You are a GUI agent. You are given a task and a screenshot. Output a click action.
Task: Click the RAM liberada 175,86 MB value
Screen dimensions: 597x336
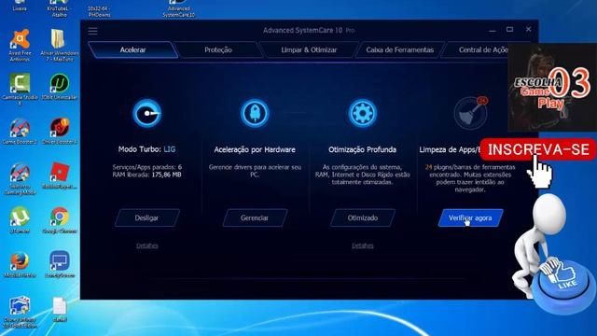166,175
